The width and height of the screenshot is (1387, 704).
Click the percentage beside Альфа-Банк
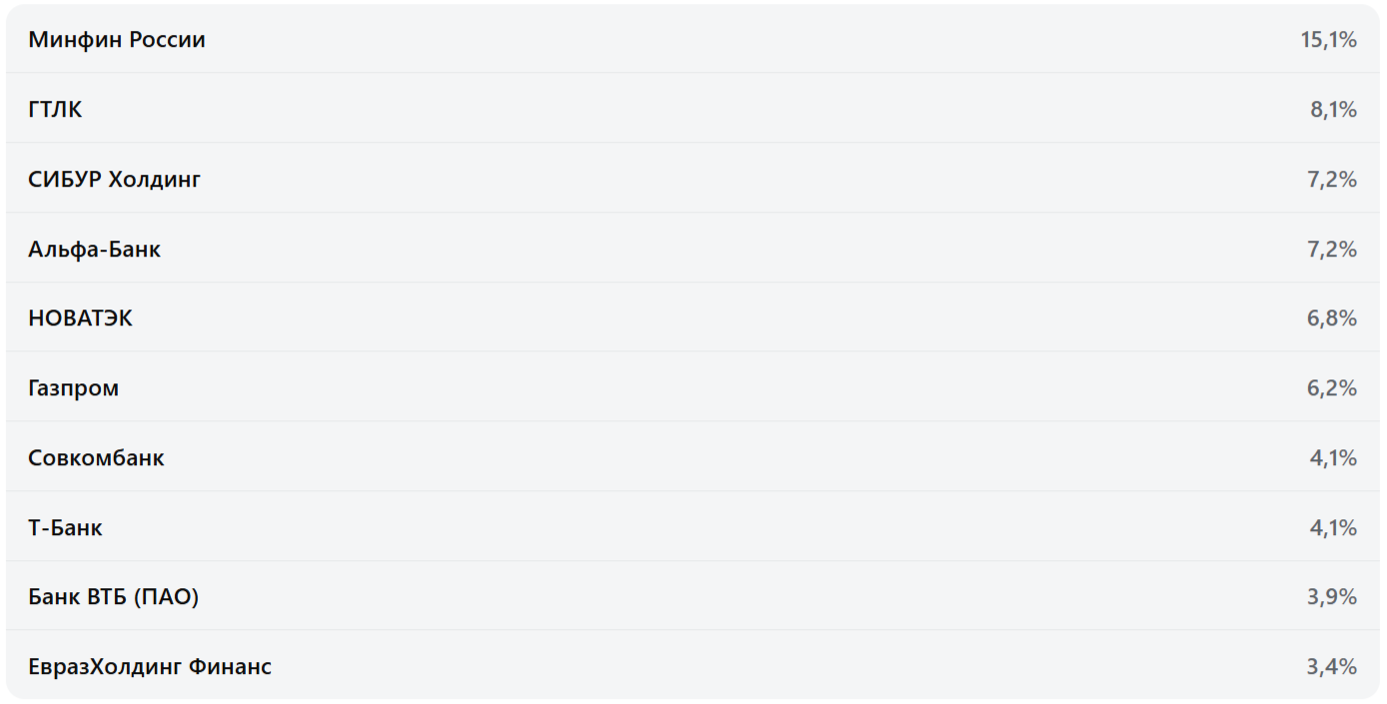(x=1331, y=250)
